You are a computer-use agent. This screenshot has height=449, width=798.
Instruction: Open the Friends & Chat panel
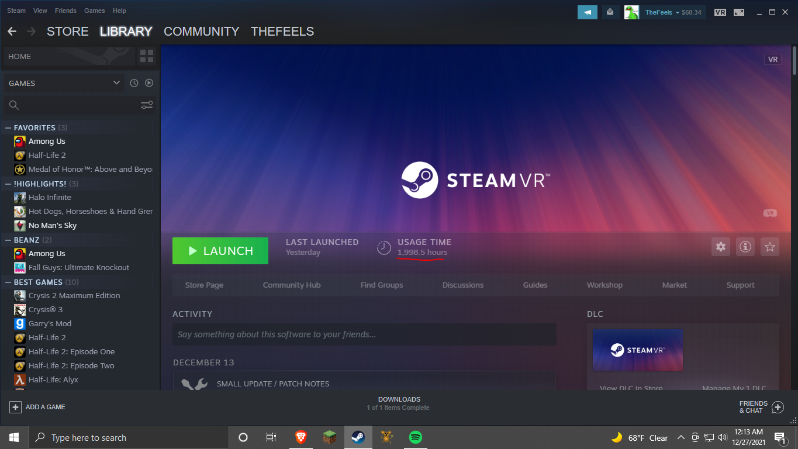tap(761, 407)
